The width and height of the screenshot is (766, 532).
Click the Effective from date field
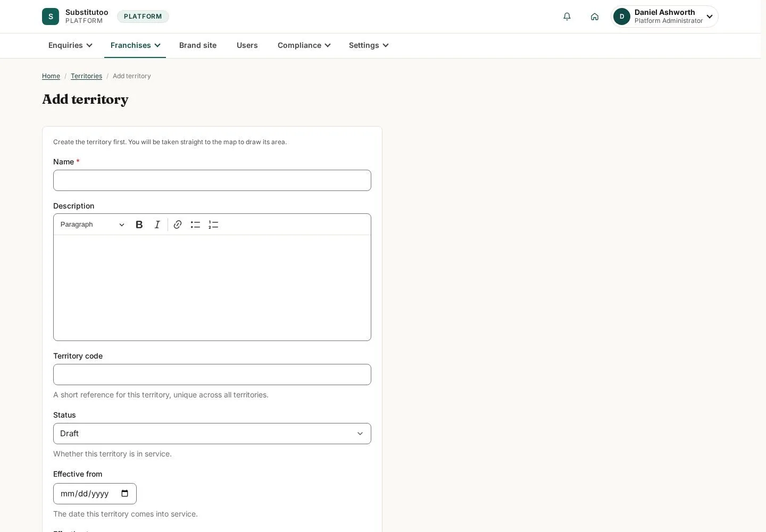click(95, 494)
